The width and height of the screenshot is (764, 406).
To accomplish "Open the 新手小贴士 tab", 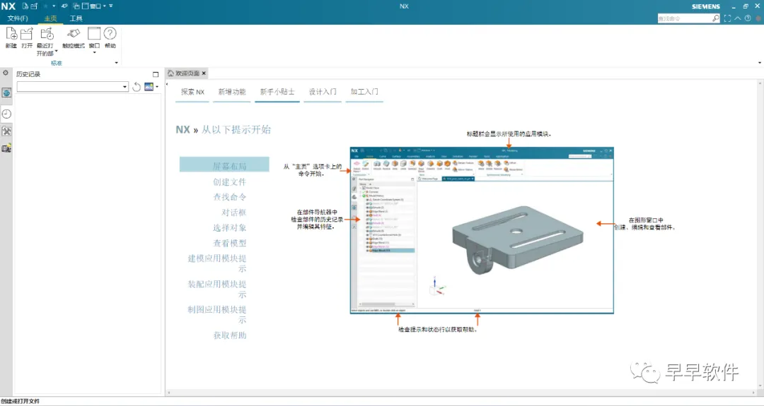I will (x=277, y=92).
